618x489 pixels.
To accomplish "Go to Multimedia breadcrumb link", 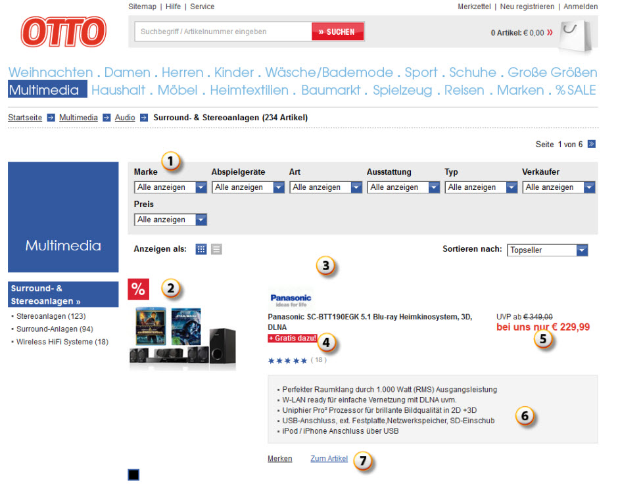I will tap(78, 118).
